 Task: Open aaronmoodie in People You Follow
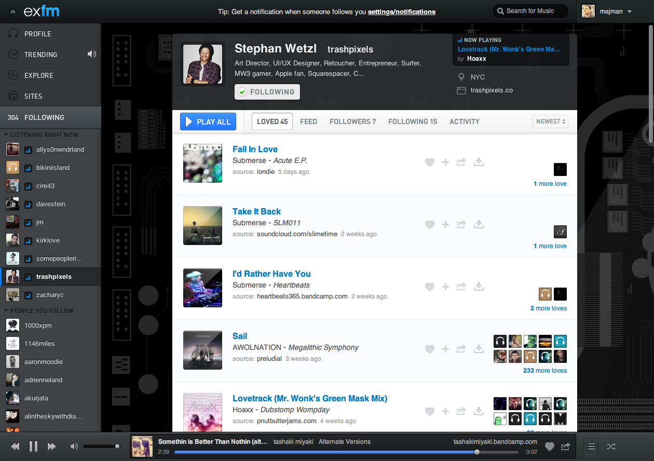[x=50, y=362]
